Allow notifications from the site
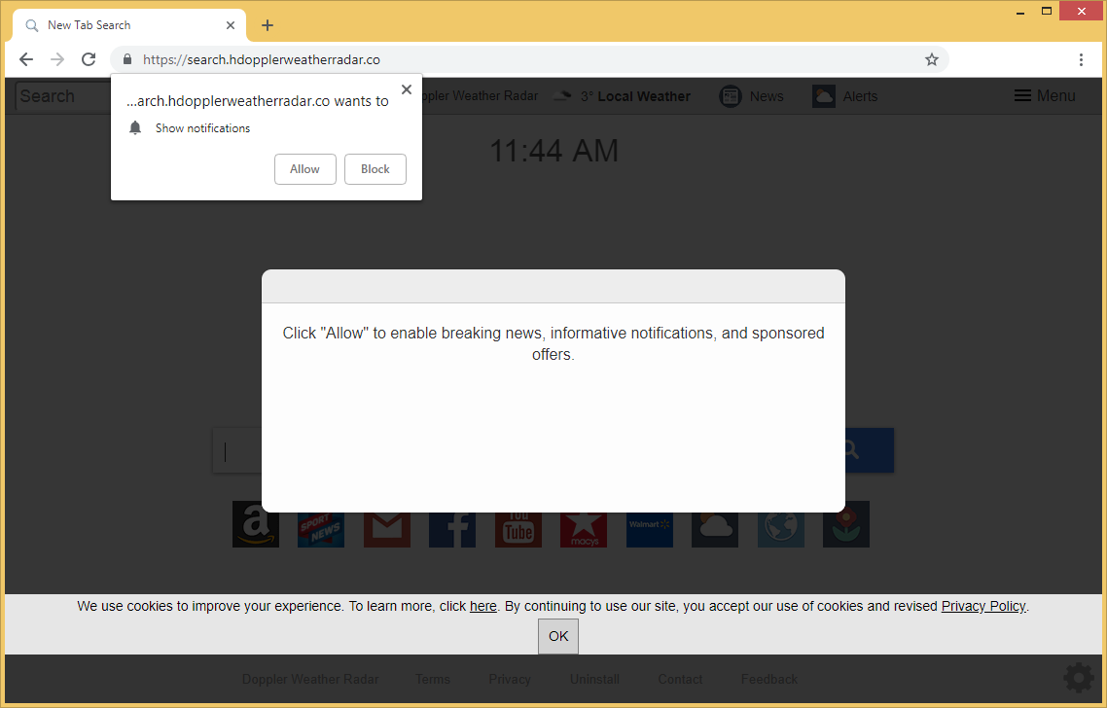The width and height of the screenshot is (1107, 708). 305,169
